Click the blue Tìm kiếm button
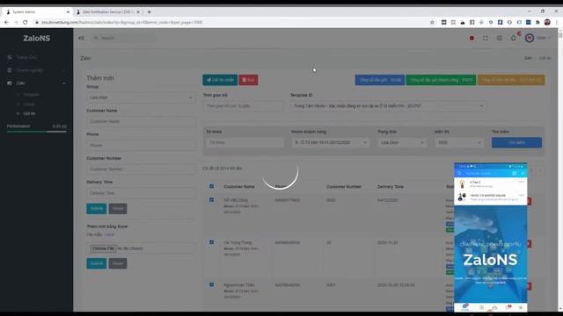Viewport: 563px width, 316px height. coord(516,142)
